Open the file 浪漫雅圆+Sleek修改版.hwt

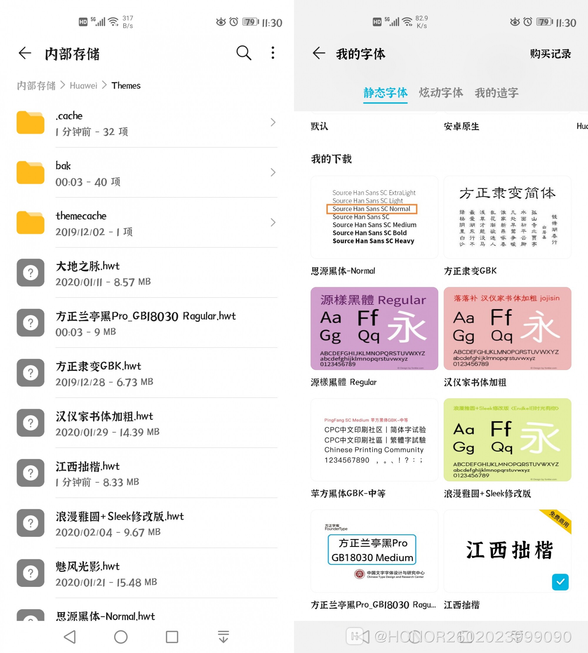147,523
